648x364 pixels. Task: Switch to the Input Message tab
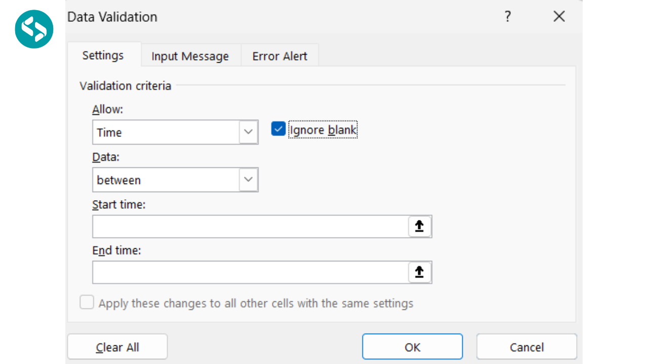coord(190,56)
